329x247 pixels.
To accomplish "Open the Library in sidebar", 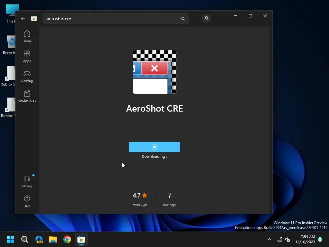I will point(27,182).
